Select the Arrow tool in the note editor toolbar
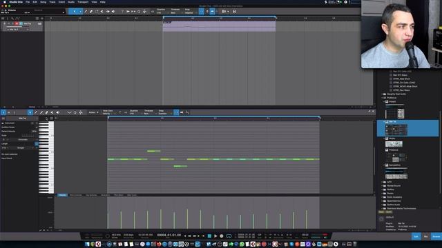This screenshot has height=248, width=442. 30,112
